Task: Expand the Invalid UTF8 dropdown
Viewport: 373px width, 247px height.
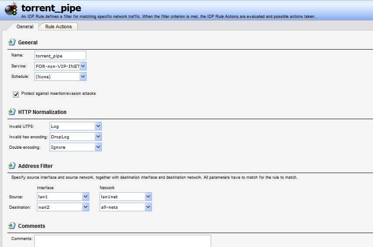Action: tap(98, 126)
